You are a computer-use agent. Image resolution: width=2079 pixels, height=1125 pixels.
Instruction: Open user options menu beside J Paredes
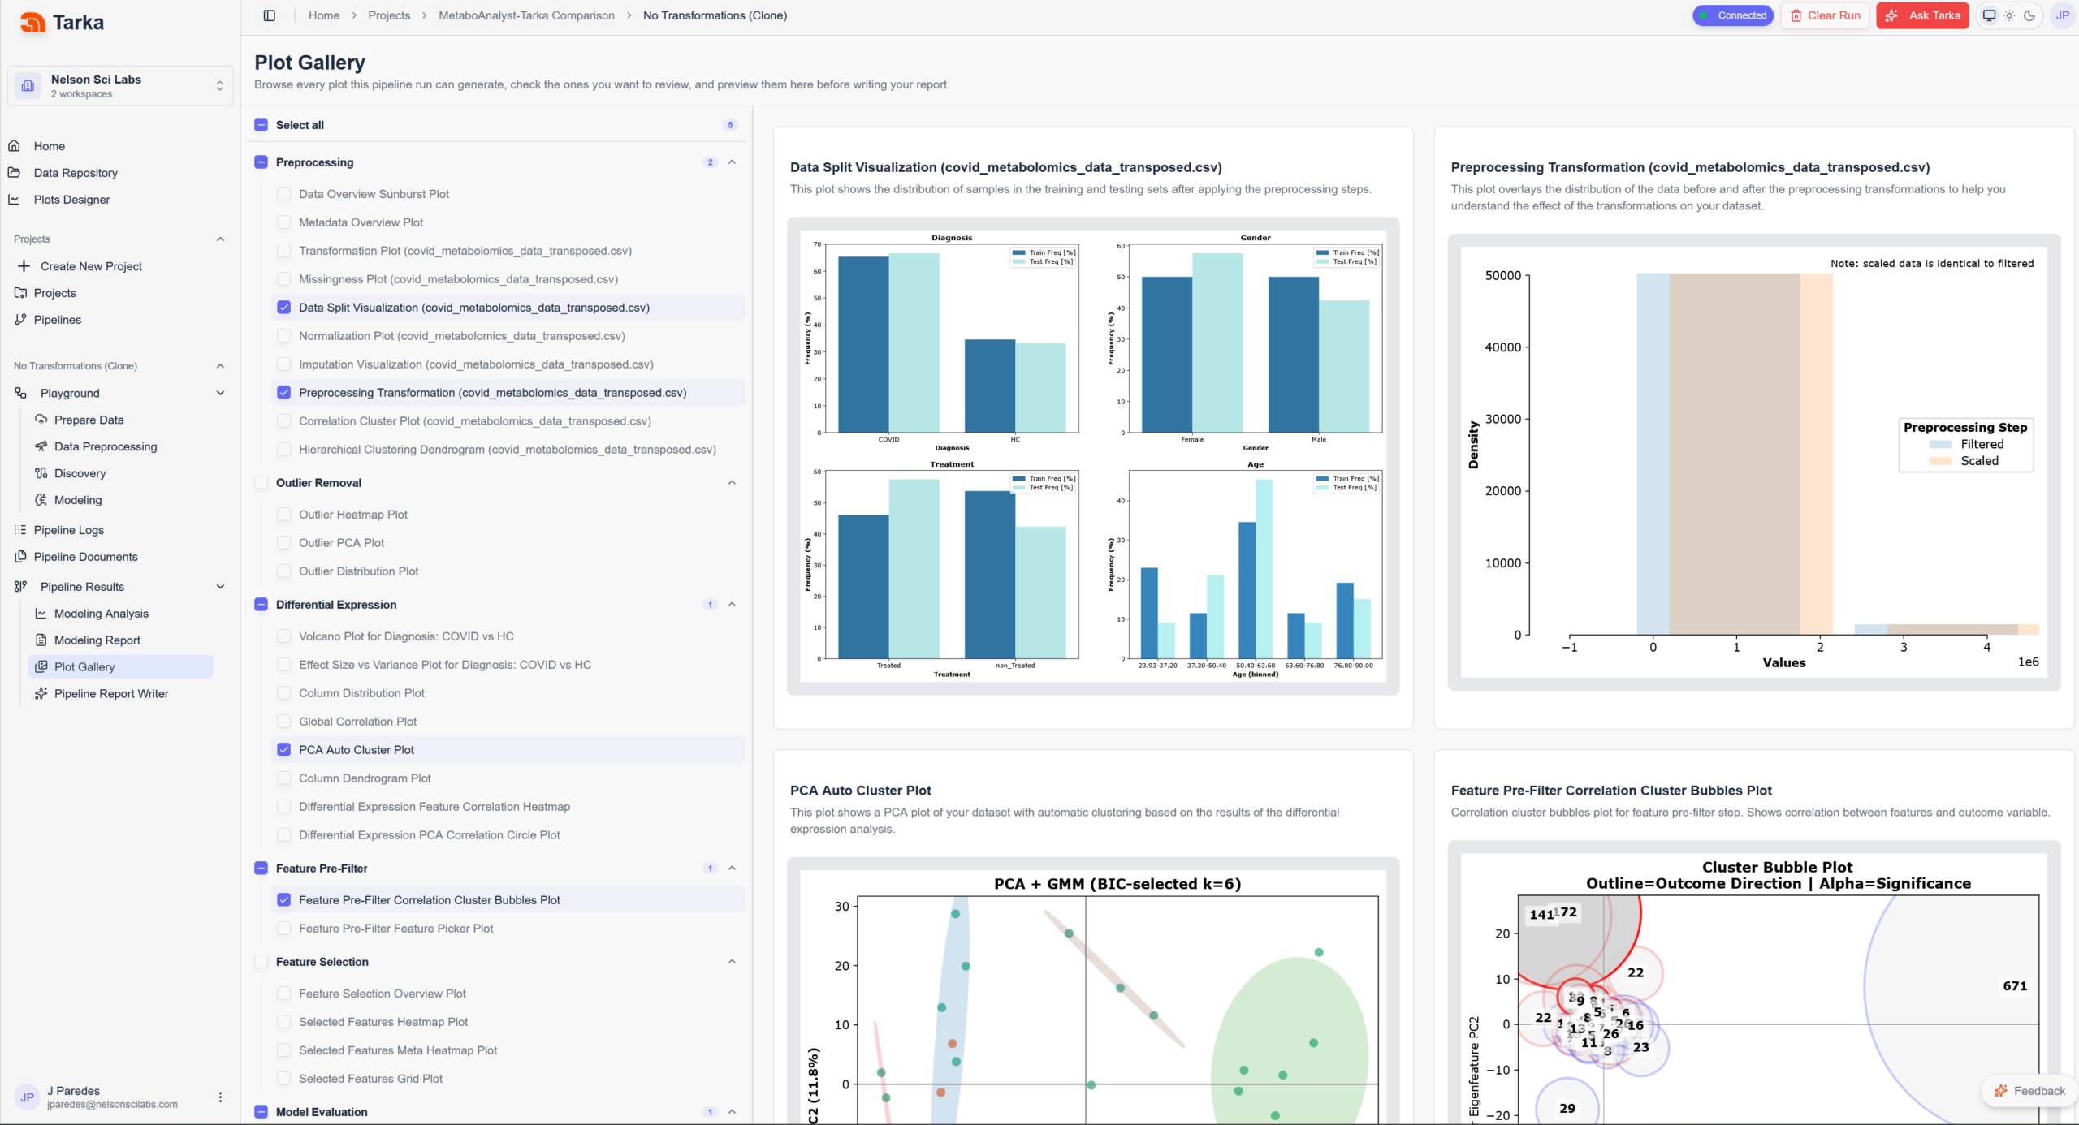tap(220, 1097)
